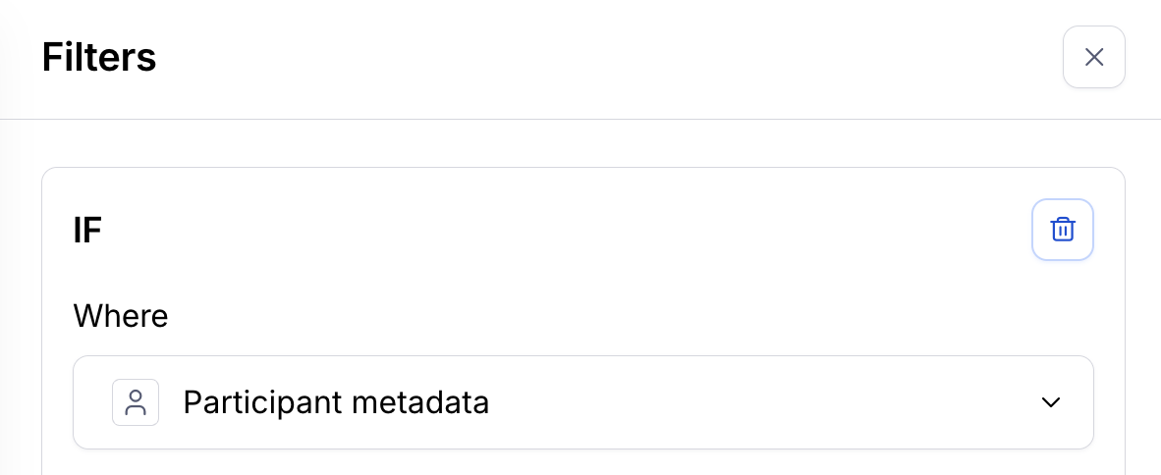The height and width of the screenshot is (475, 1161).
Task: Remove this filter rule via the trash can
Action: pos(1062,230)
